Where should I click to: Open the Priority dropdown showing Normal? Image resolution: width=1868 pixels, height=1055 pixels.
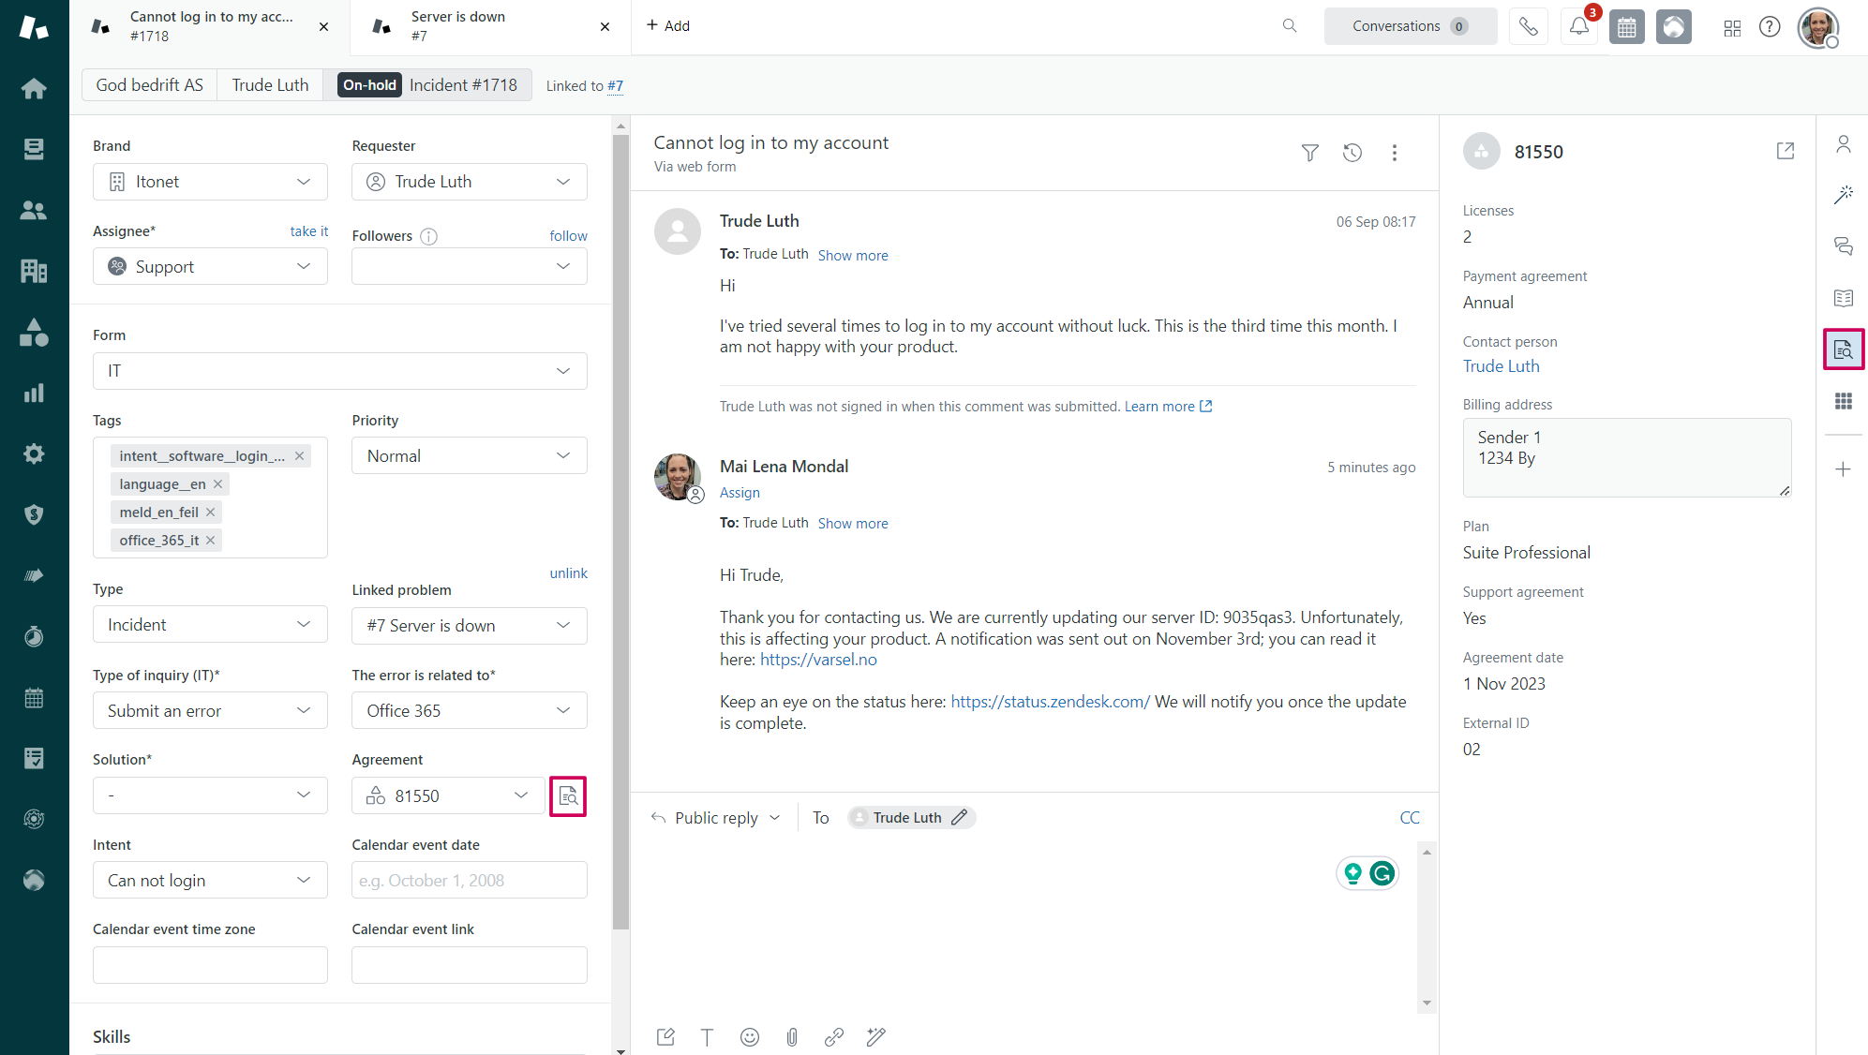pyautogui.click(x=469, y=455)
